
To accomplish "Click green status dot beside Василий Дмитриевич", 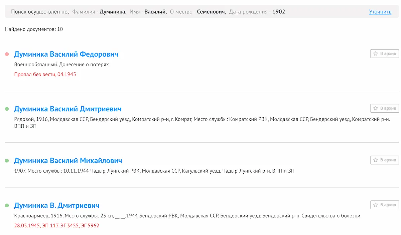I will pos(7,109).
